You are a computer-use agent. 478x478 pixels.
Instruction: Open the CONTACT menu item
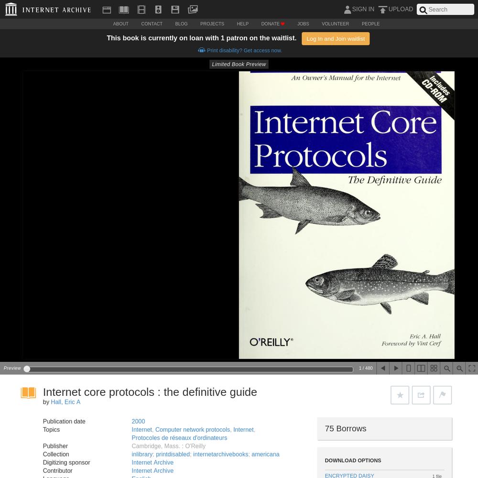152,24
